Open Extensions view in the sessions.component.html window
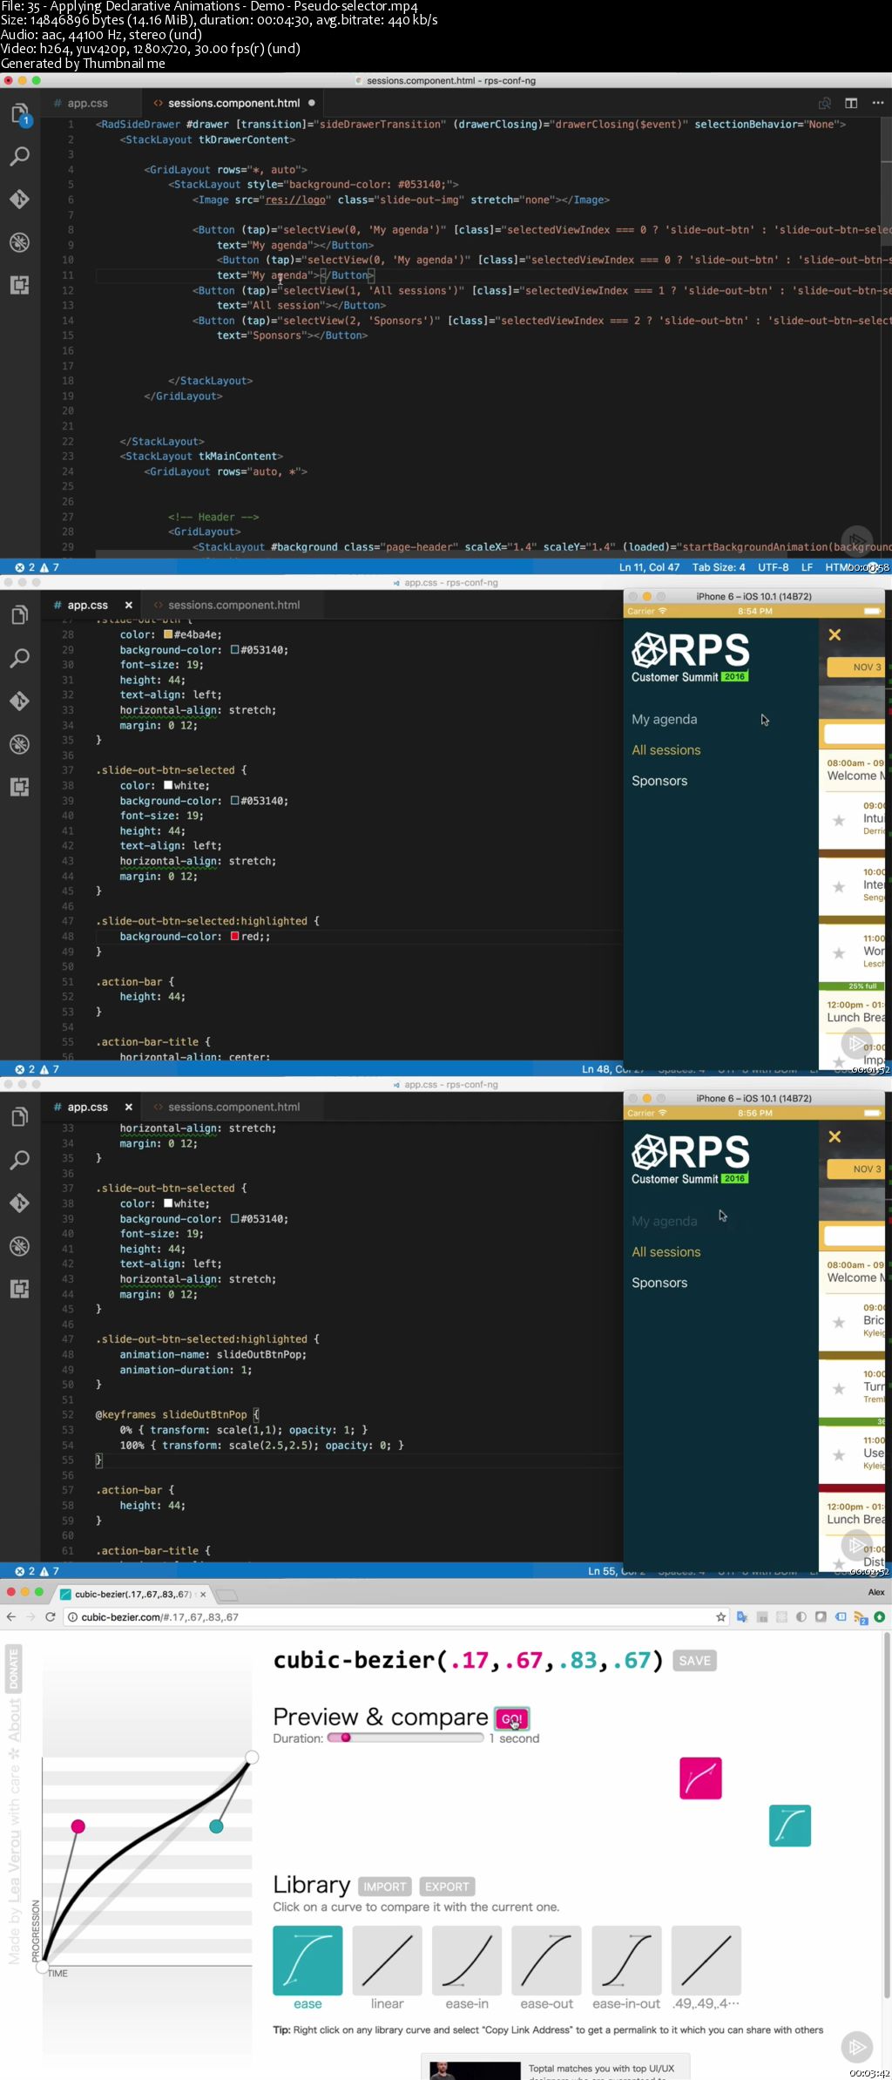Image resolution: width=892 pixels, height=2080 pixels. [19, 285]
